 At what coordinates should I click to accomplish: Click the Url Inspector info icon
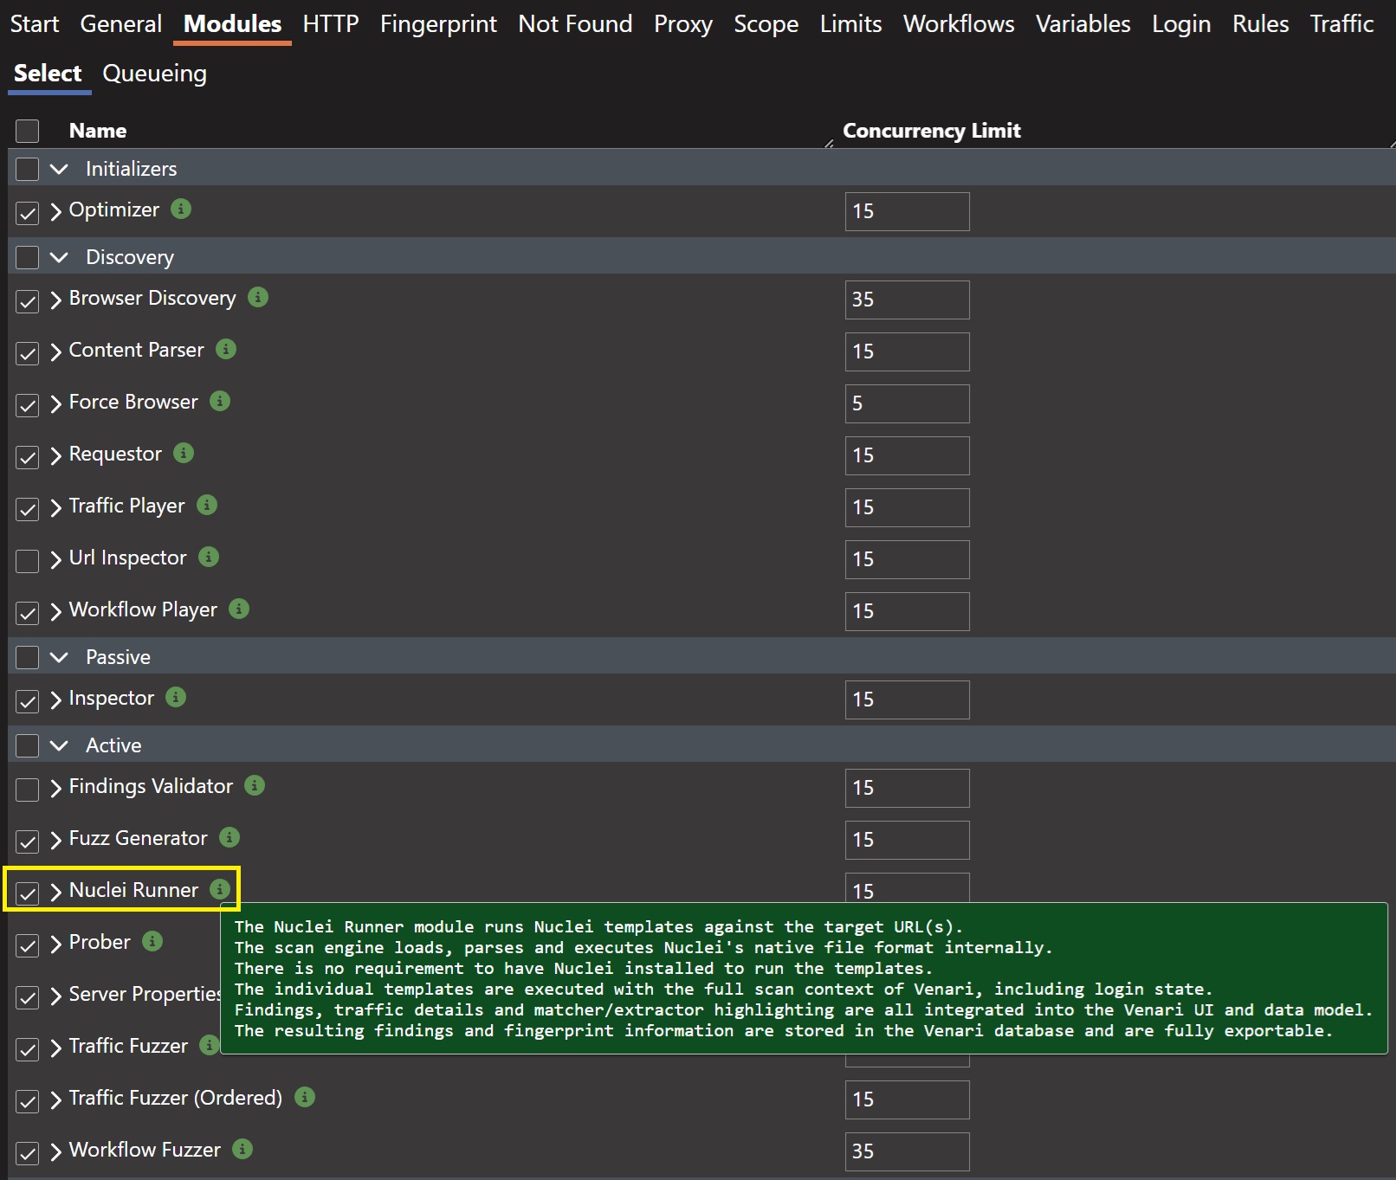click(209, 558)
